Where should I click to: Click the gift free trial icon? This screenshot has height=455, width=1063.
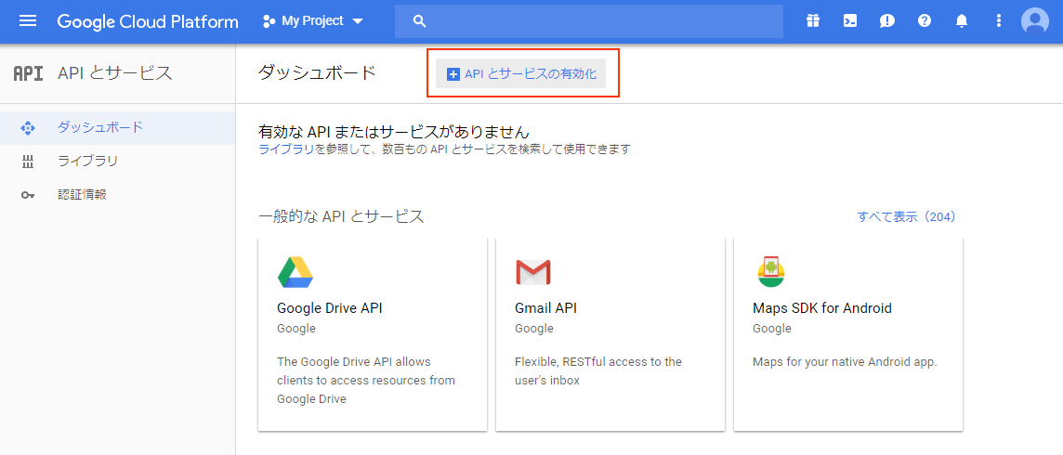(x=813, y=21)
